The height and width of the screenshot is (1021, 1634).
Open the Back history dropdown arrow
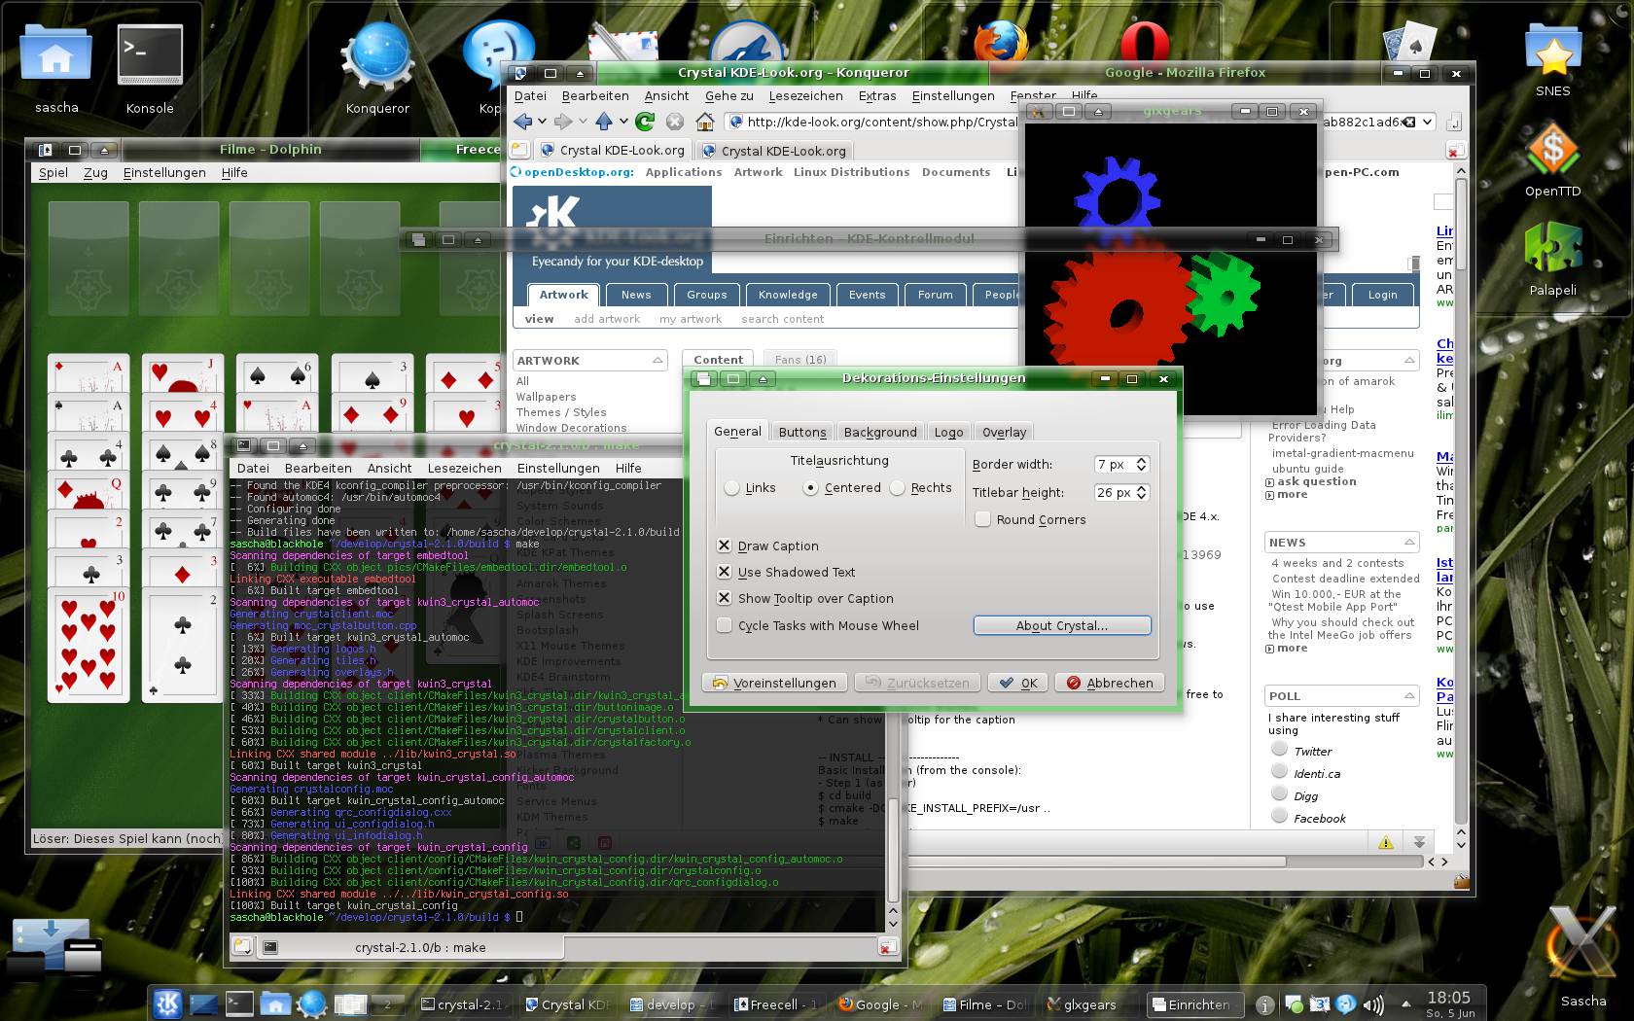coord(542,122)
